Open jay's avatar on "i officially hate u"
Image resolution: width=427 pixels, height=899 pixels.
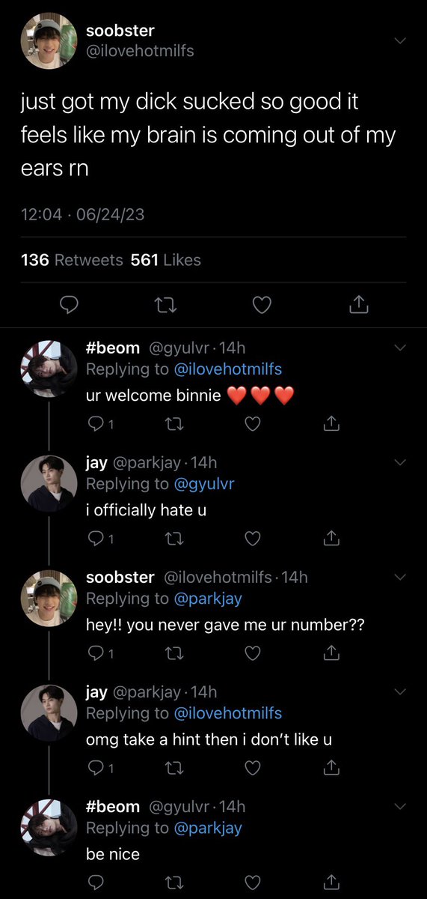click(49, 483)
